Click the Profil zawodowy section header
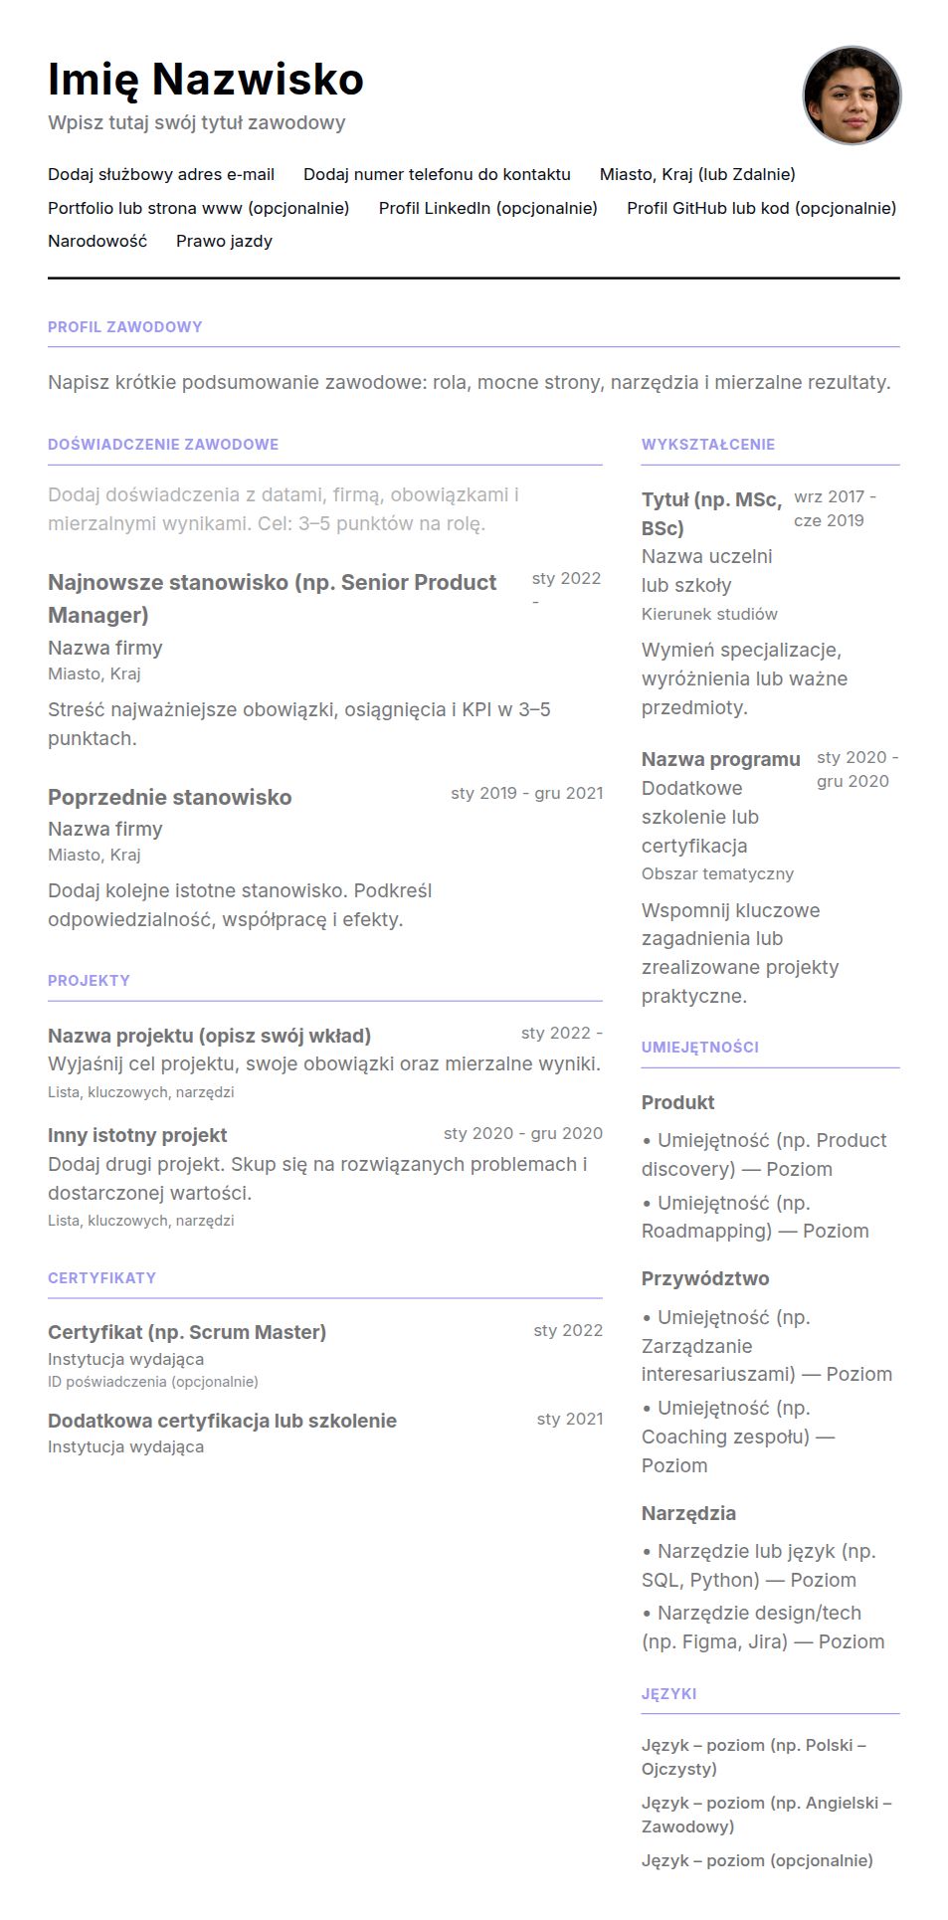Screen dimensions: 948x1920 pyautogui.click(x=125, y=326)
